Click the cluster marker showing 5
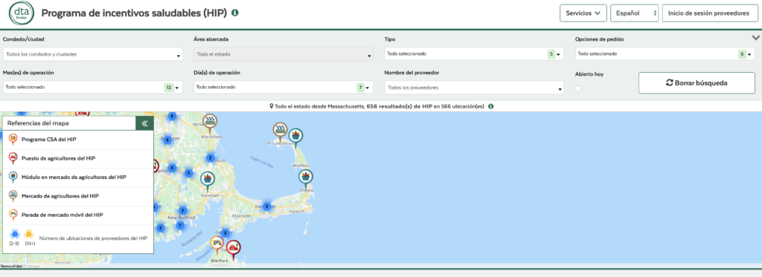This screenshot has height=277, width=762. coord(172,169)
